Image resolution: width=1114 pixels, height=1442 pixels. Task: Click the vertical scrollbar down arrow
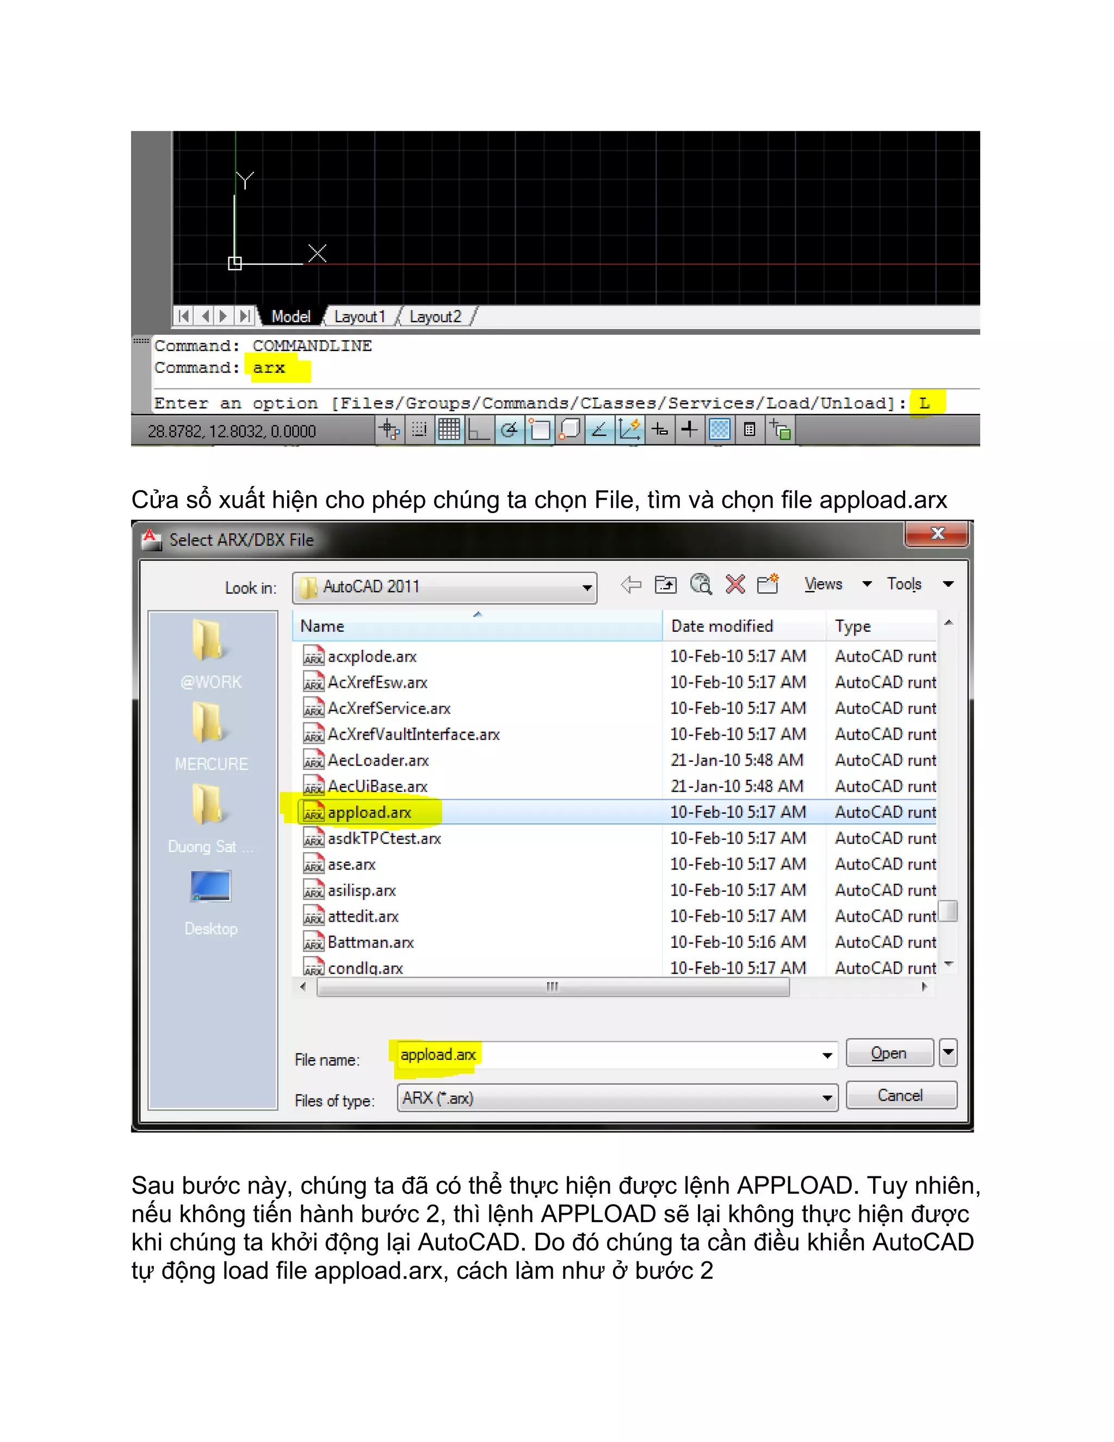(x=949, y=965)
